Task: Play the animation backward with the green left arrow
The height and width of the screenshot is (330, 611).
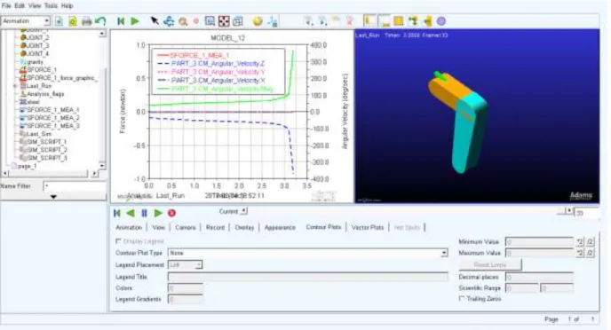Action: [131, 213]
